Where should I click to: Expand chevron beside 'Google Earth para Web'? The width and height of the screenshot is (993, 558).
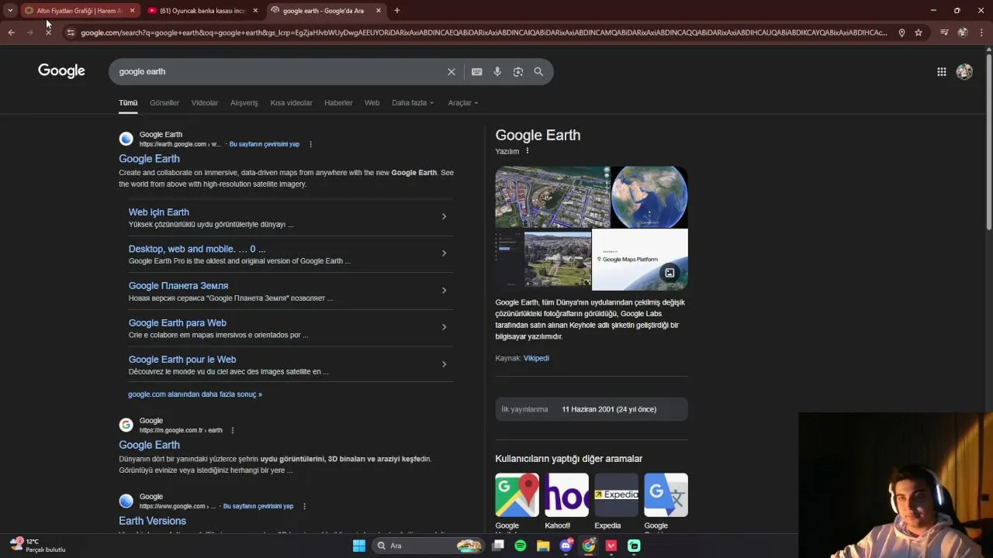click(444, 327)
